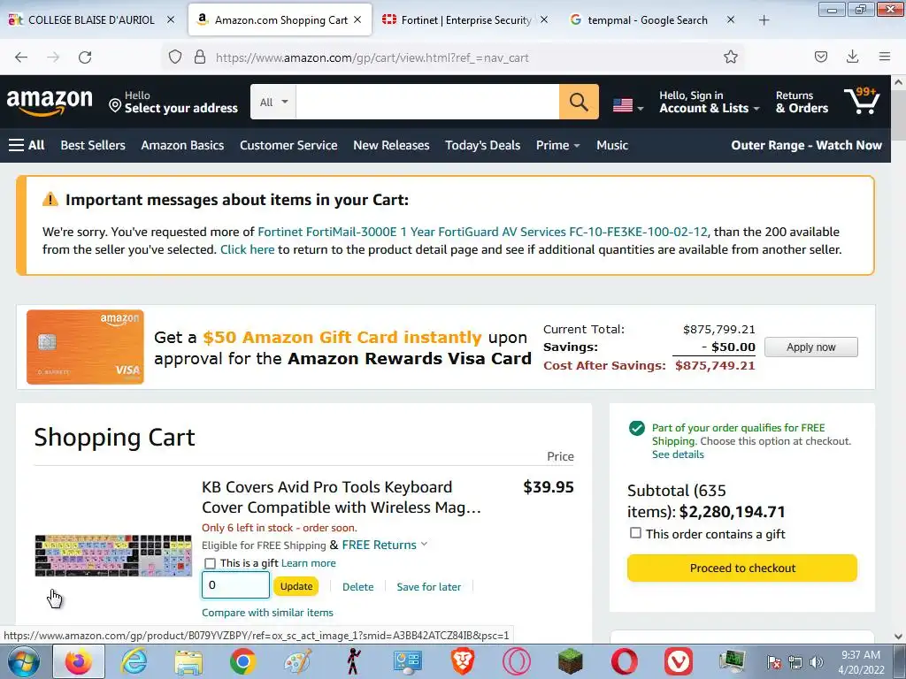Expand the All search category dropdown
The height and width of the screenshot is (679, 906).
(273, 103)
